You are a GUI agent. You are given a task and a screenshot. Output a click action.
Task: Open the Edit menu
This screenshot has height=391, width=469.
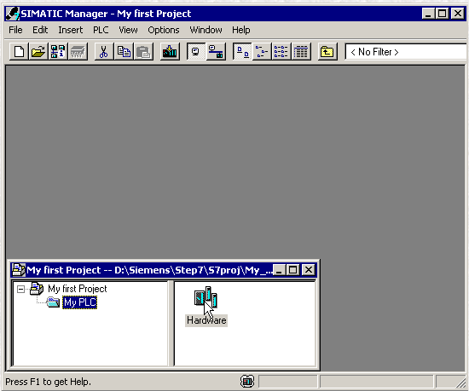(40, 30)
